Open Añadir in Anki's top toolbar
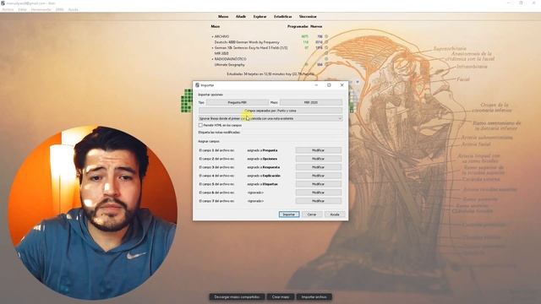This screenshot has width=541, height=304. pyautogui.click(x=241, y=17)
